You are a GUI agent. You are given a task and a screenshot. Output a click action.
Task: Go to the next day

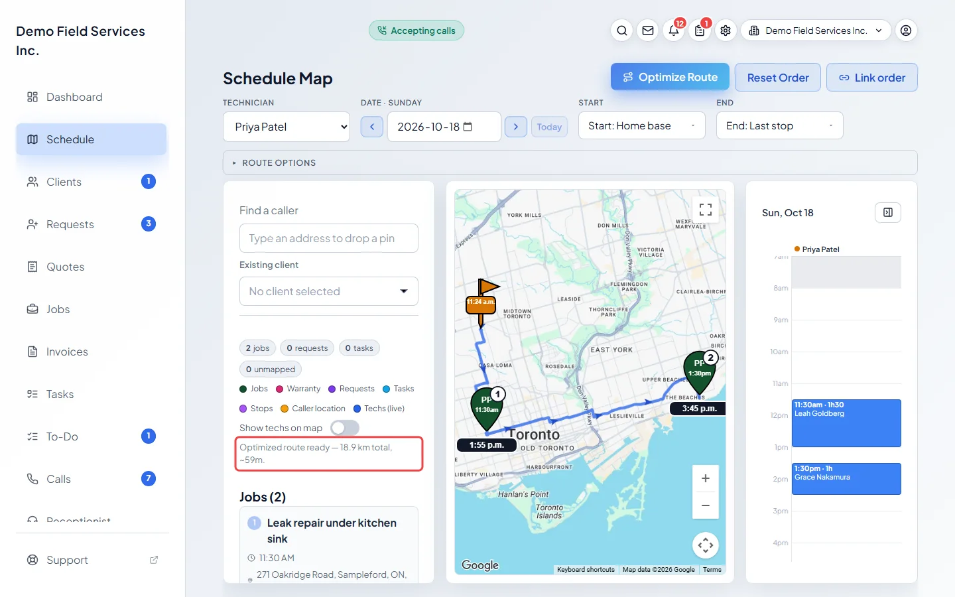coord(516,127)
